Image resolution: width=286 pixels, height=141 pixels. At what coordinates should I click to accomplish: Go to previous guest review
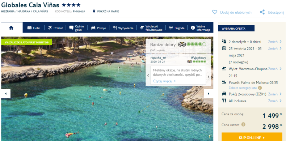click(x=148, y=76)
